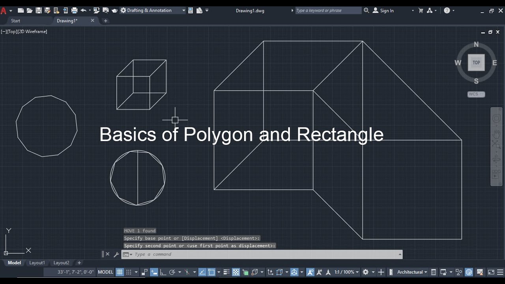Click the Quick Properties icon in status bar
Viewport: 505px width, 284px height.
[x=434, y=272]
